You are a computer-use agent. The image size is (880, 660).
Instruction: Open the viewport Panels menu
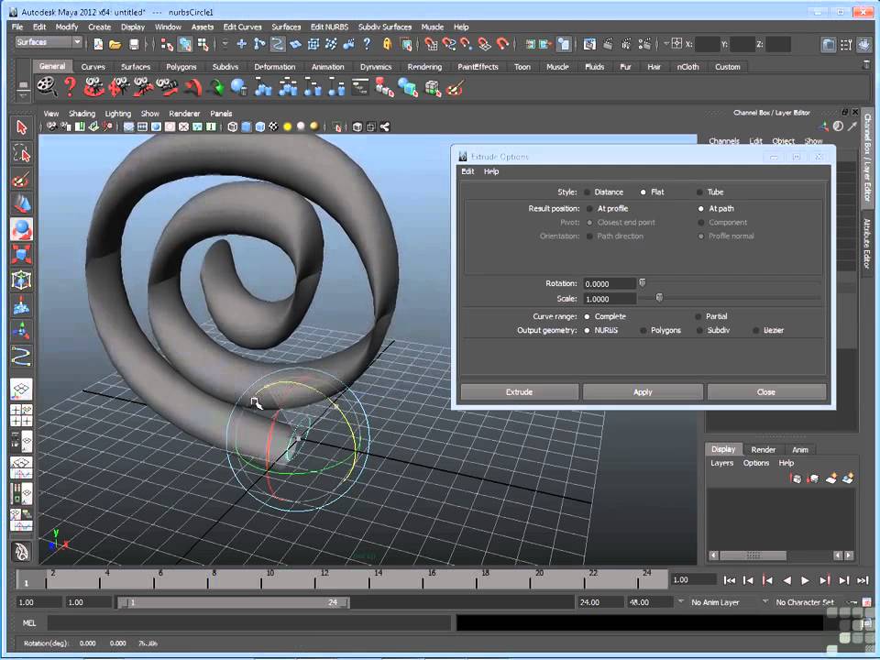click(x=221, y=114)
